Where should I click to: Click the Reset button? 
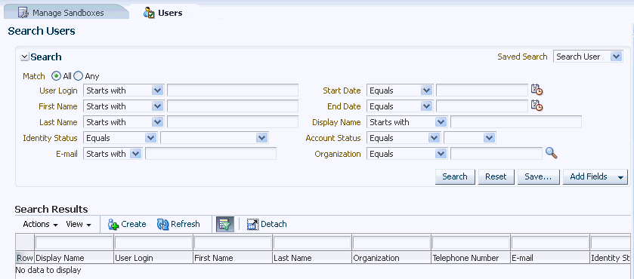coord(496,177)
